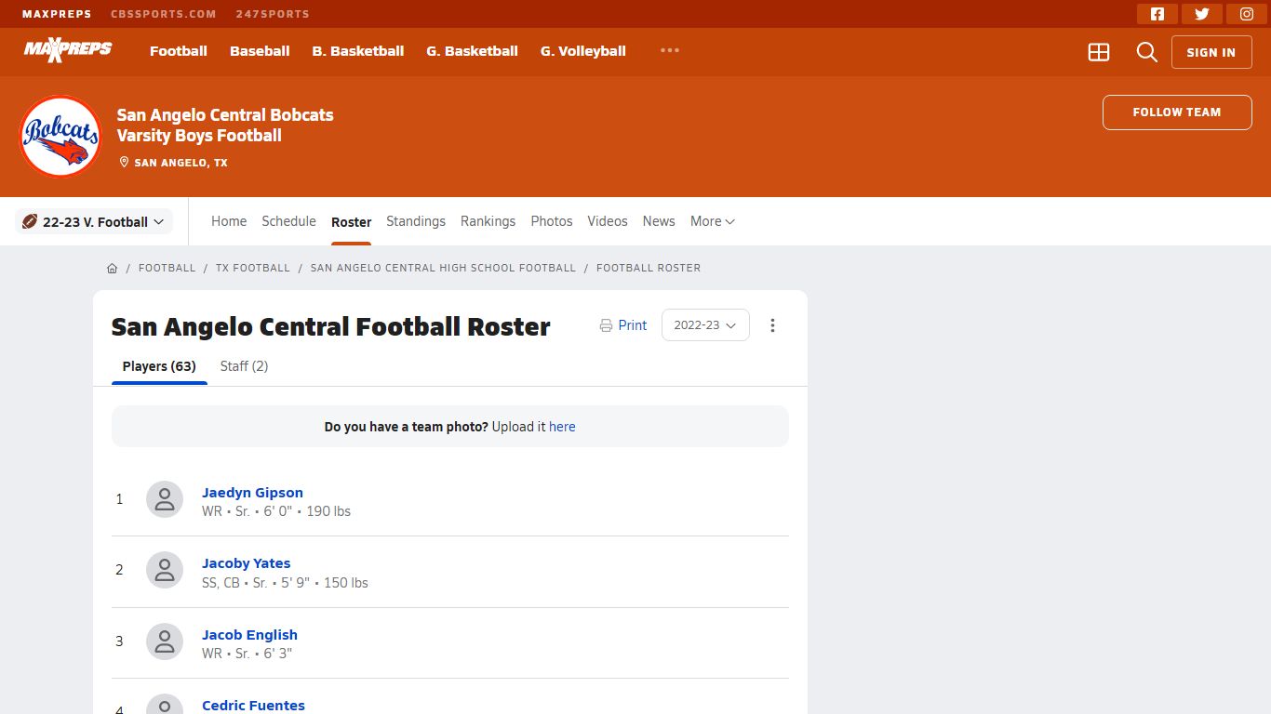Click the 247SPORTS top bar link
1271x714 pixels.
coord(272,14)
